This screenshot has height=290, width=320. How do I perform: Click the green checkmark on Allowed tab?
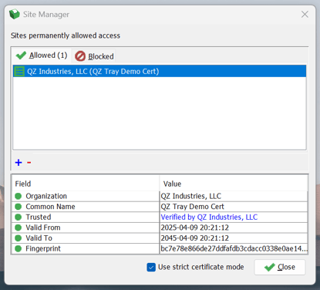pyautogui.click(x=21, y=56)
